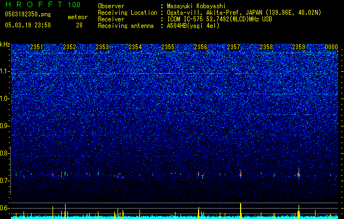Click the 0000 time marker
The height and width of the screenshot is (219, 344).
click(x=331, y=47)
